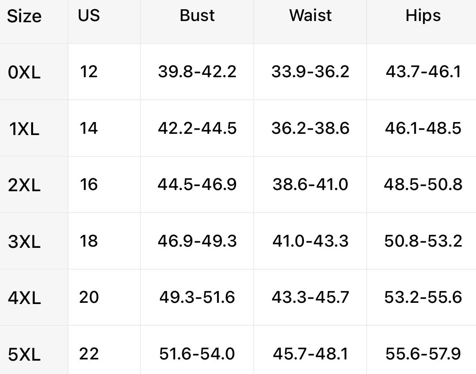Click the 5XL size row label
476x374 pixels.
24,354
